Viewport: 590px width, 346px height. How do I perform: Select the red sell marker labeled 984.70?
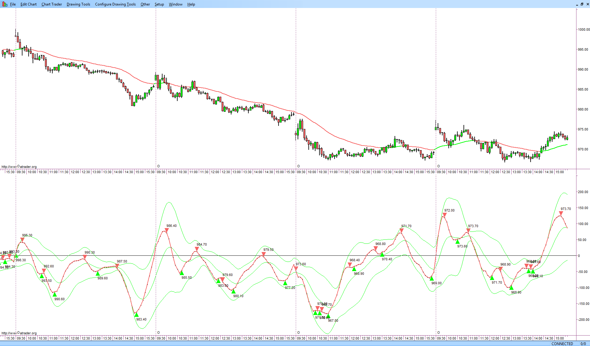(x=197, y=249)
